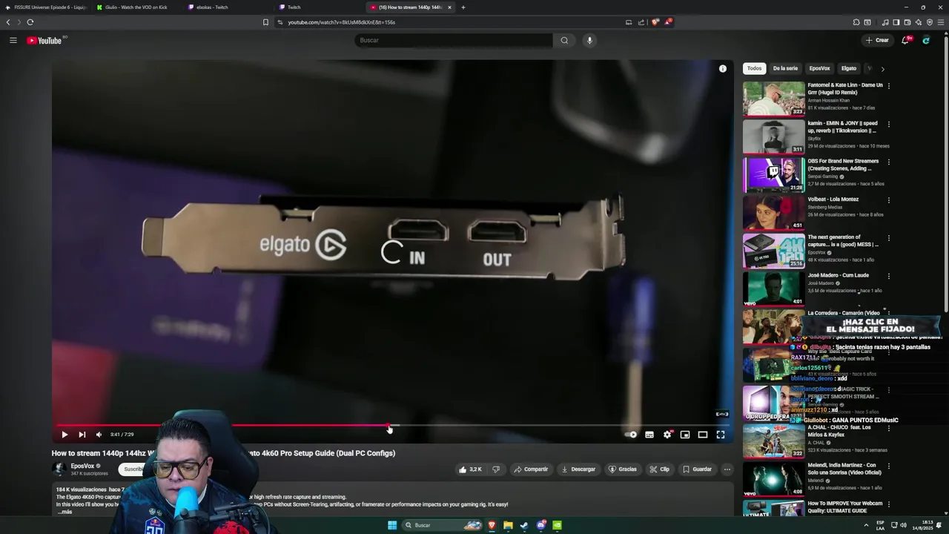Open the Brave Shields lion icon
This screenshot has width=949, height=534.
(655, 22)
